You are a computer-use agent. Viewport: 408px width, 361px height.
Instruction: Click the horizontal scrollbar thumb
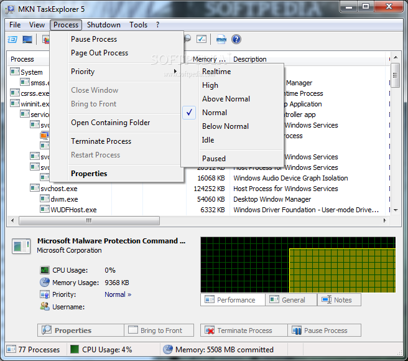click(89, 220)
